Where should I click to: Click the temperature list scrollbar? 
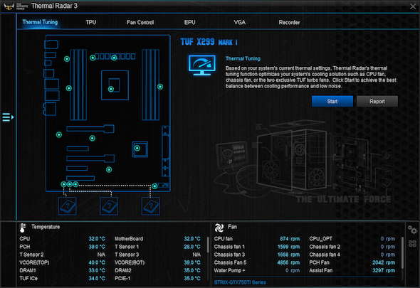click(208, 245)
